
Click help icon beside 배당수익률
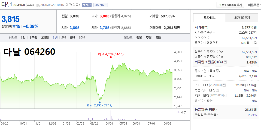(x=212, y=101)
